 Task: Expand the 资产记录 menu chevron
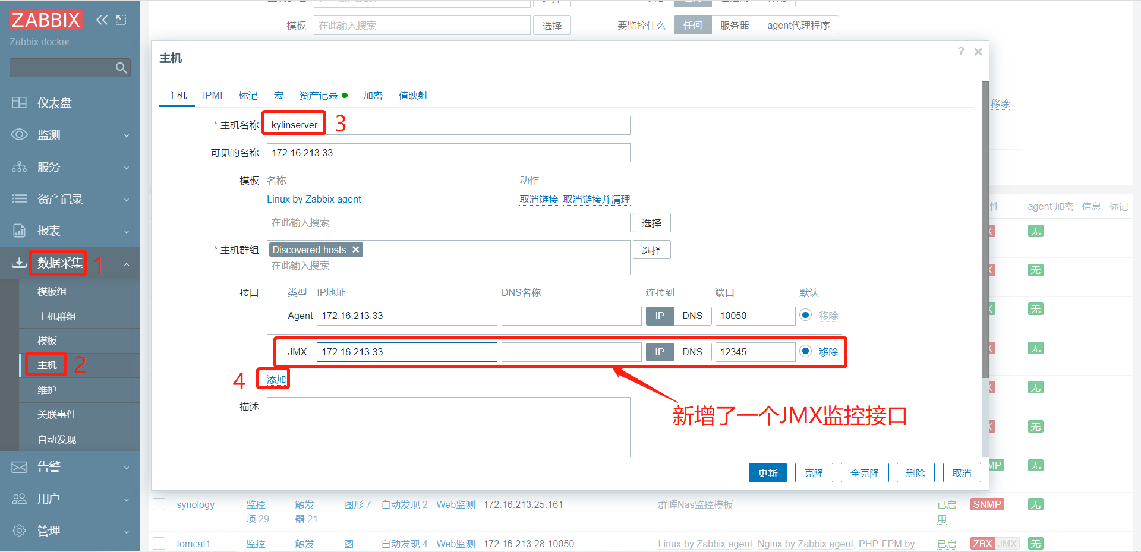[x=127, y=200]
